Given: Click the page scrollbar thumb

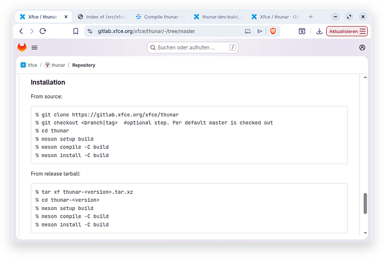Looking at the screenshot, I should [x=365, y=203].
